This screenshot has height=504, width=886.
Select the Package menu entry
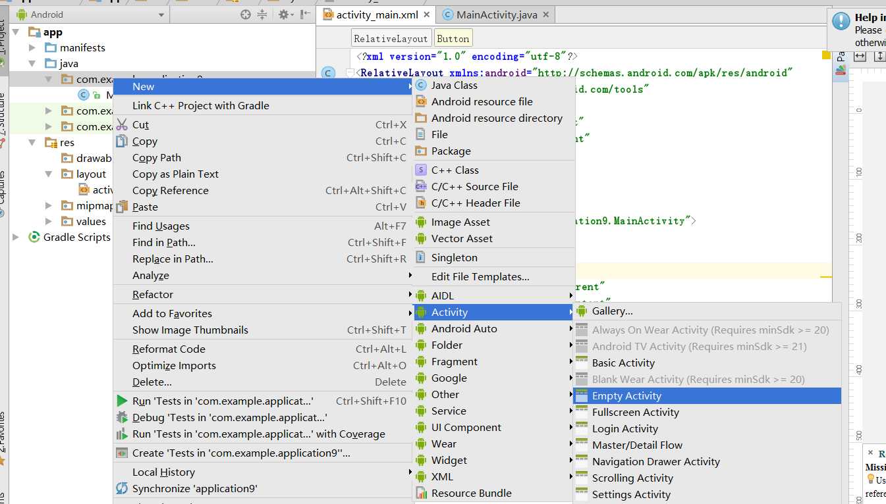pyautogui.click(x=493, y=151)
